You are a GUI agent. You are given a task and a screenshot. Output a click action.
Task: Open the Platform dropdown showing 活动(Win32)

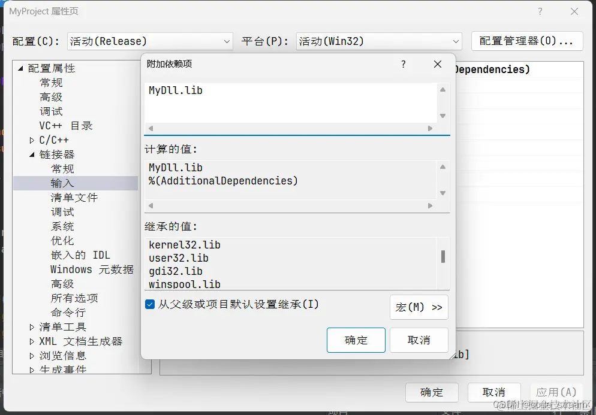pos(379,41)
